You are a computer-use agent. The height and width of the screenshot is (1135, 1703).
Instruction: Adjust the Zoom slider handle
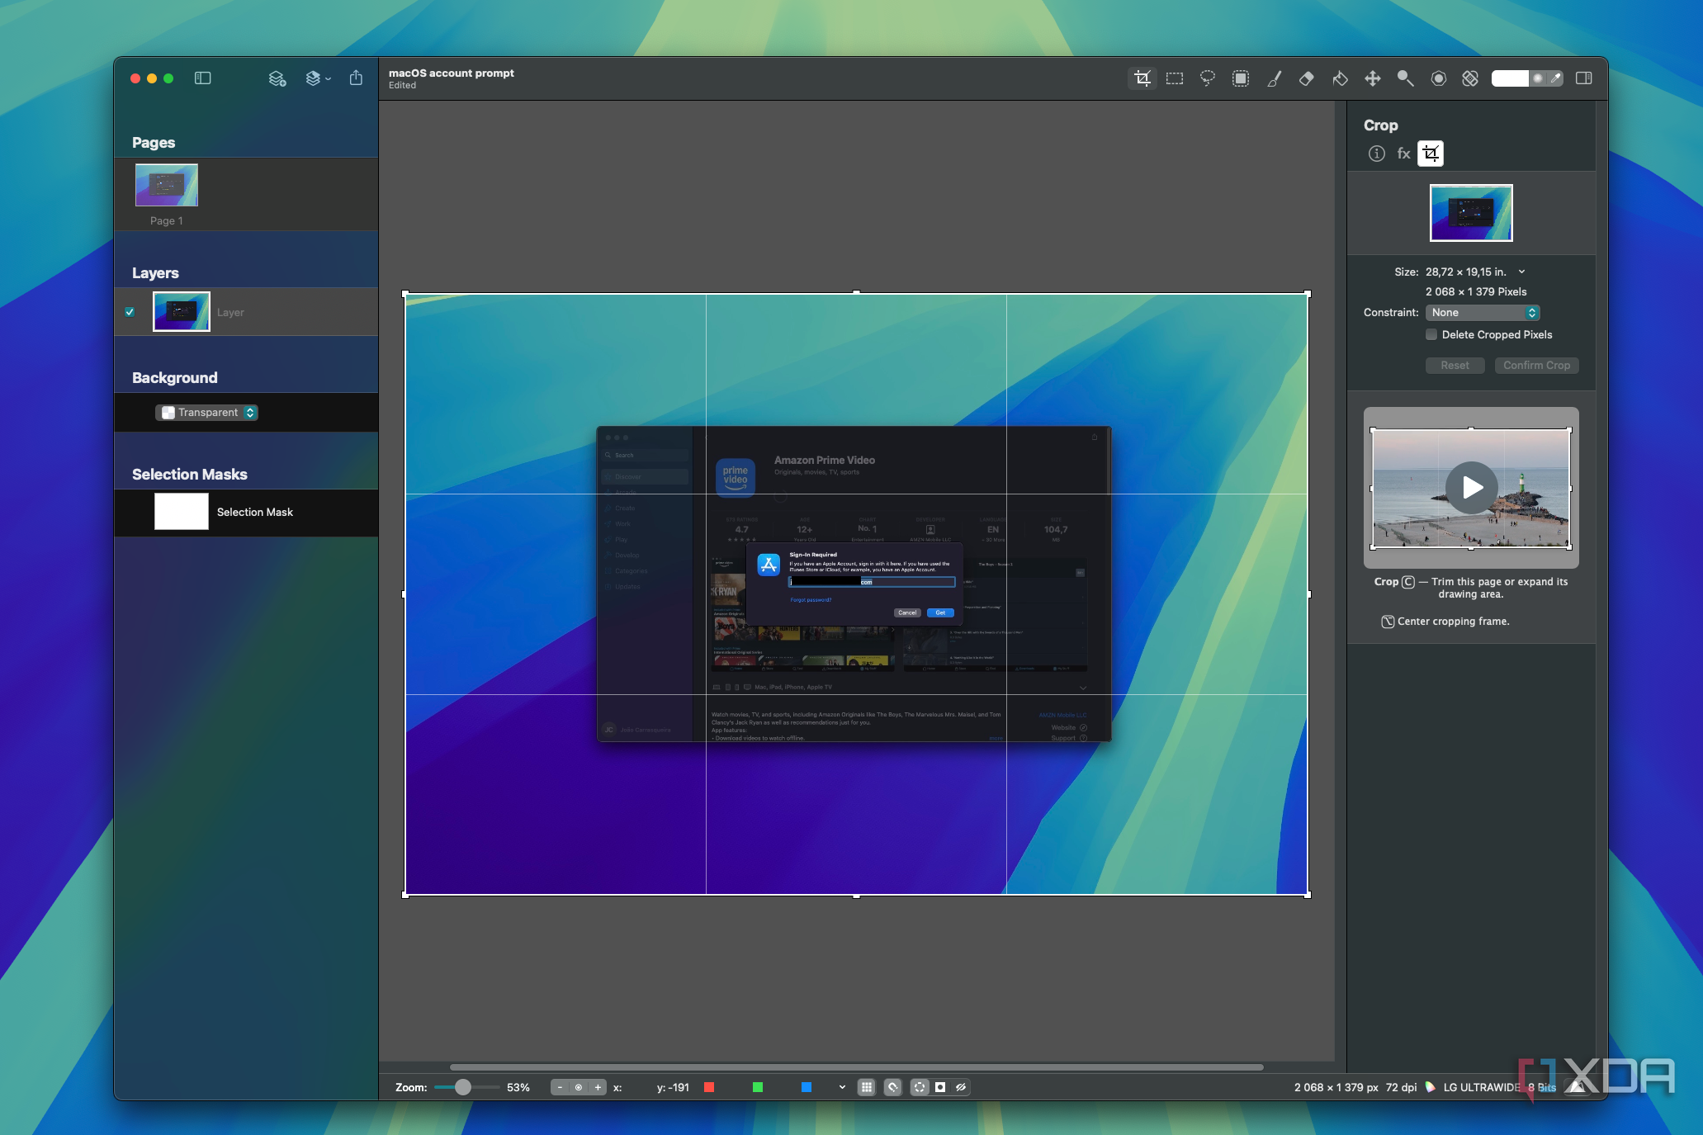pos(463,1087)
